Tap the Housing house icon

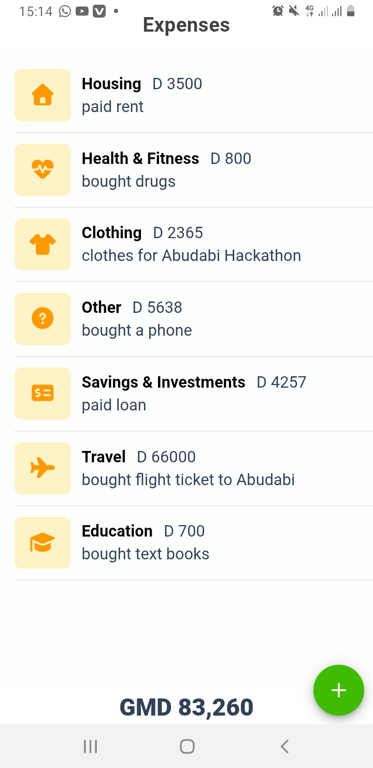[x=42, y=95]
